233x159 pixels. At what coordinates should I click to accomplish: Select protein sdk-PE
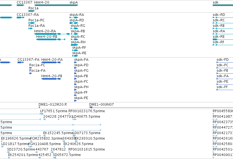(222, 82)
